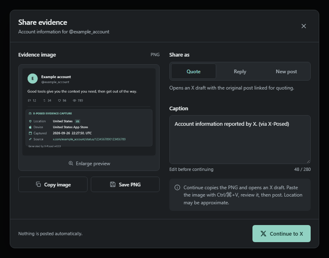Viewport: 329px width, 258px height.
Task: Save the evidence as PNG
Action: tap(125, 184)
